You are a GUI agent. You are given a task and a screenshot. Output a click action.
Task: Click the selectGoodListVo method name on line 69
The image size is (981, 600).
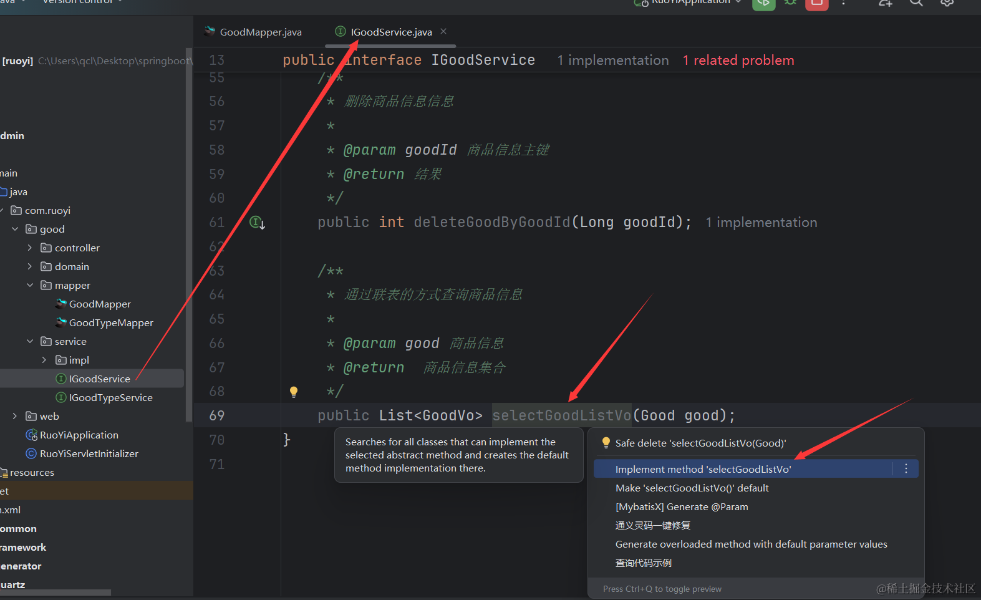click(x=562, y=415)
